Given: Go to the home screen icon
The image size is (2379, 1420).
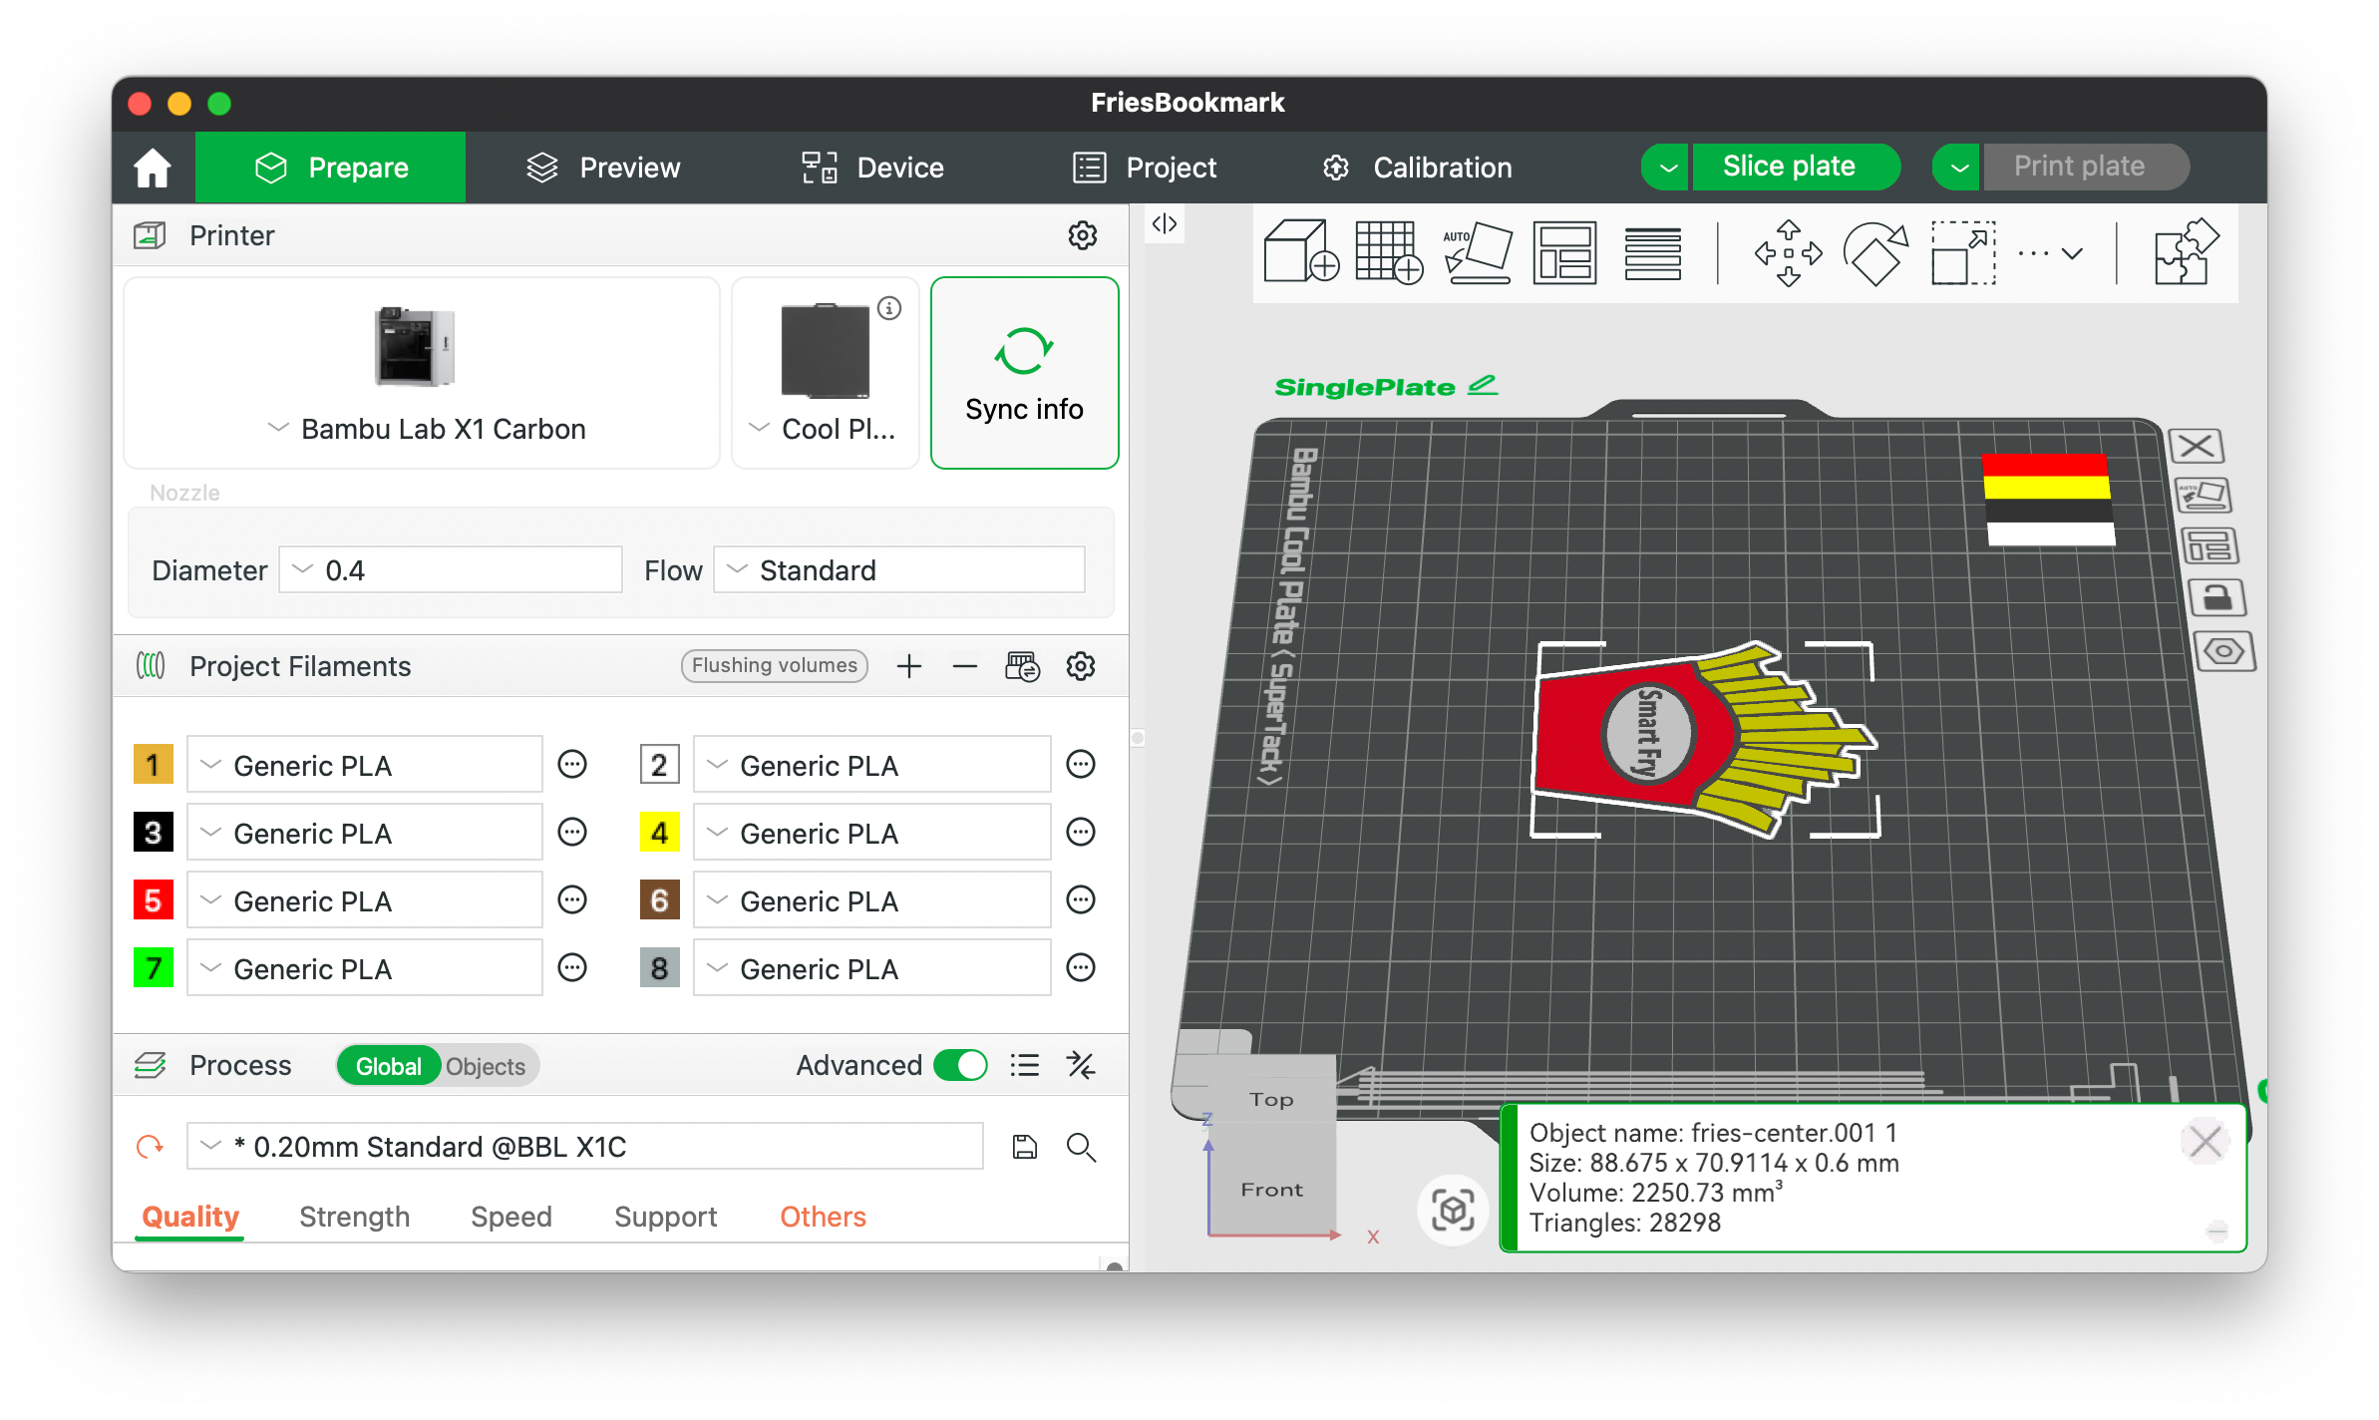Looking at the screenshot, I should pos(153,168).
